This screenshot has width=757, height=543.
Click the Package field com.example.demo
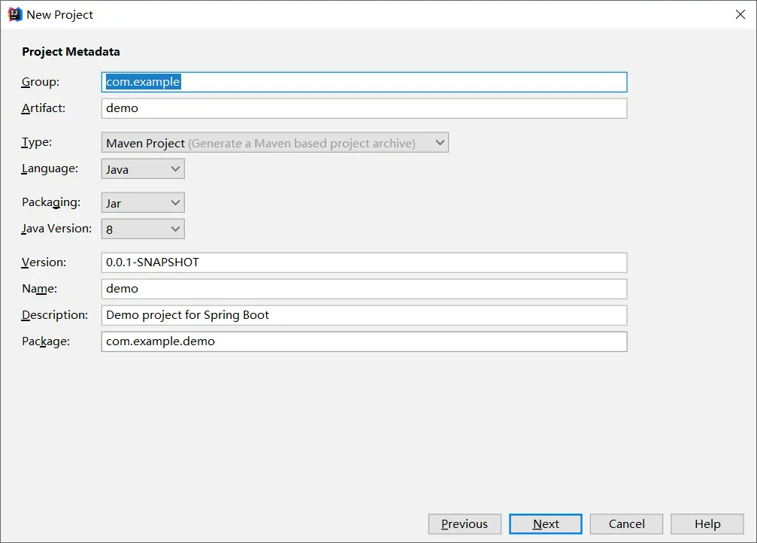click(364, 341)
